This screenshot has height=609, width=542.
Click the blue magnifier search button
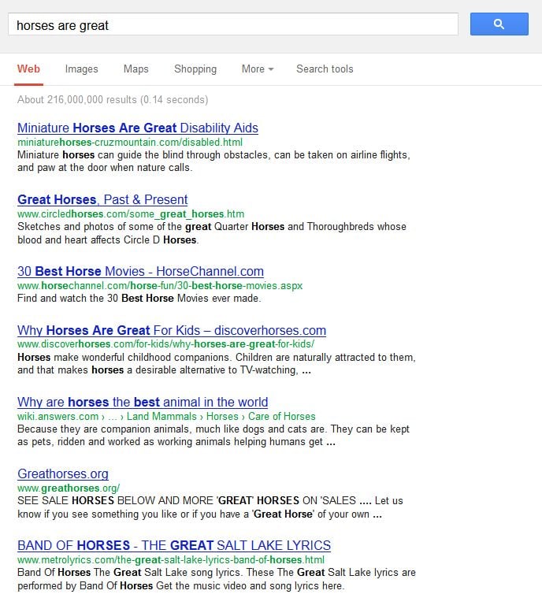coord(499,24)
